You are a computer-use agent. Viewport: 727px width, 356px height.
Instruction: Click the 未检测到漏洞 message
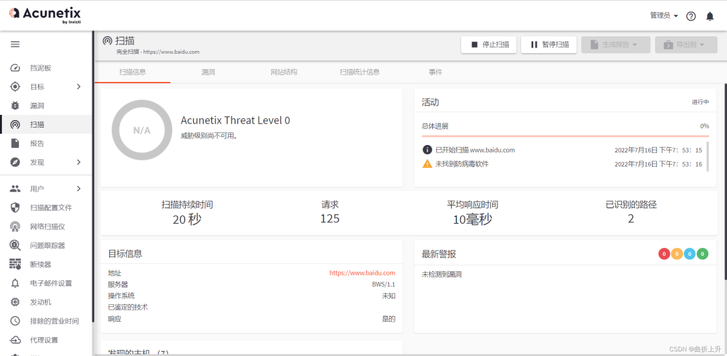coord(442,275)
